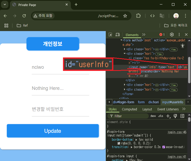Image resolution: width=191 pixels, height=161 pixels.
Task: Select div#login-form in breadcrumb
Action: point(123,102)
